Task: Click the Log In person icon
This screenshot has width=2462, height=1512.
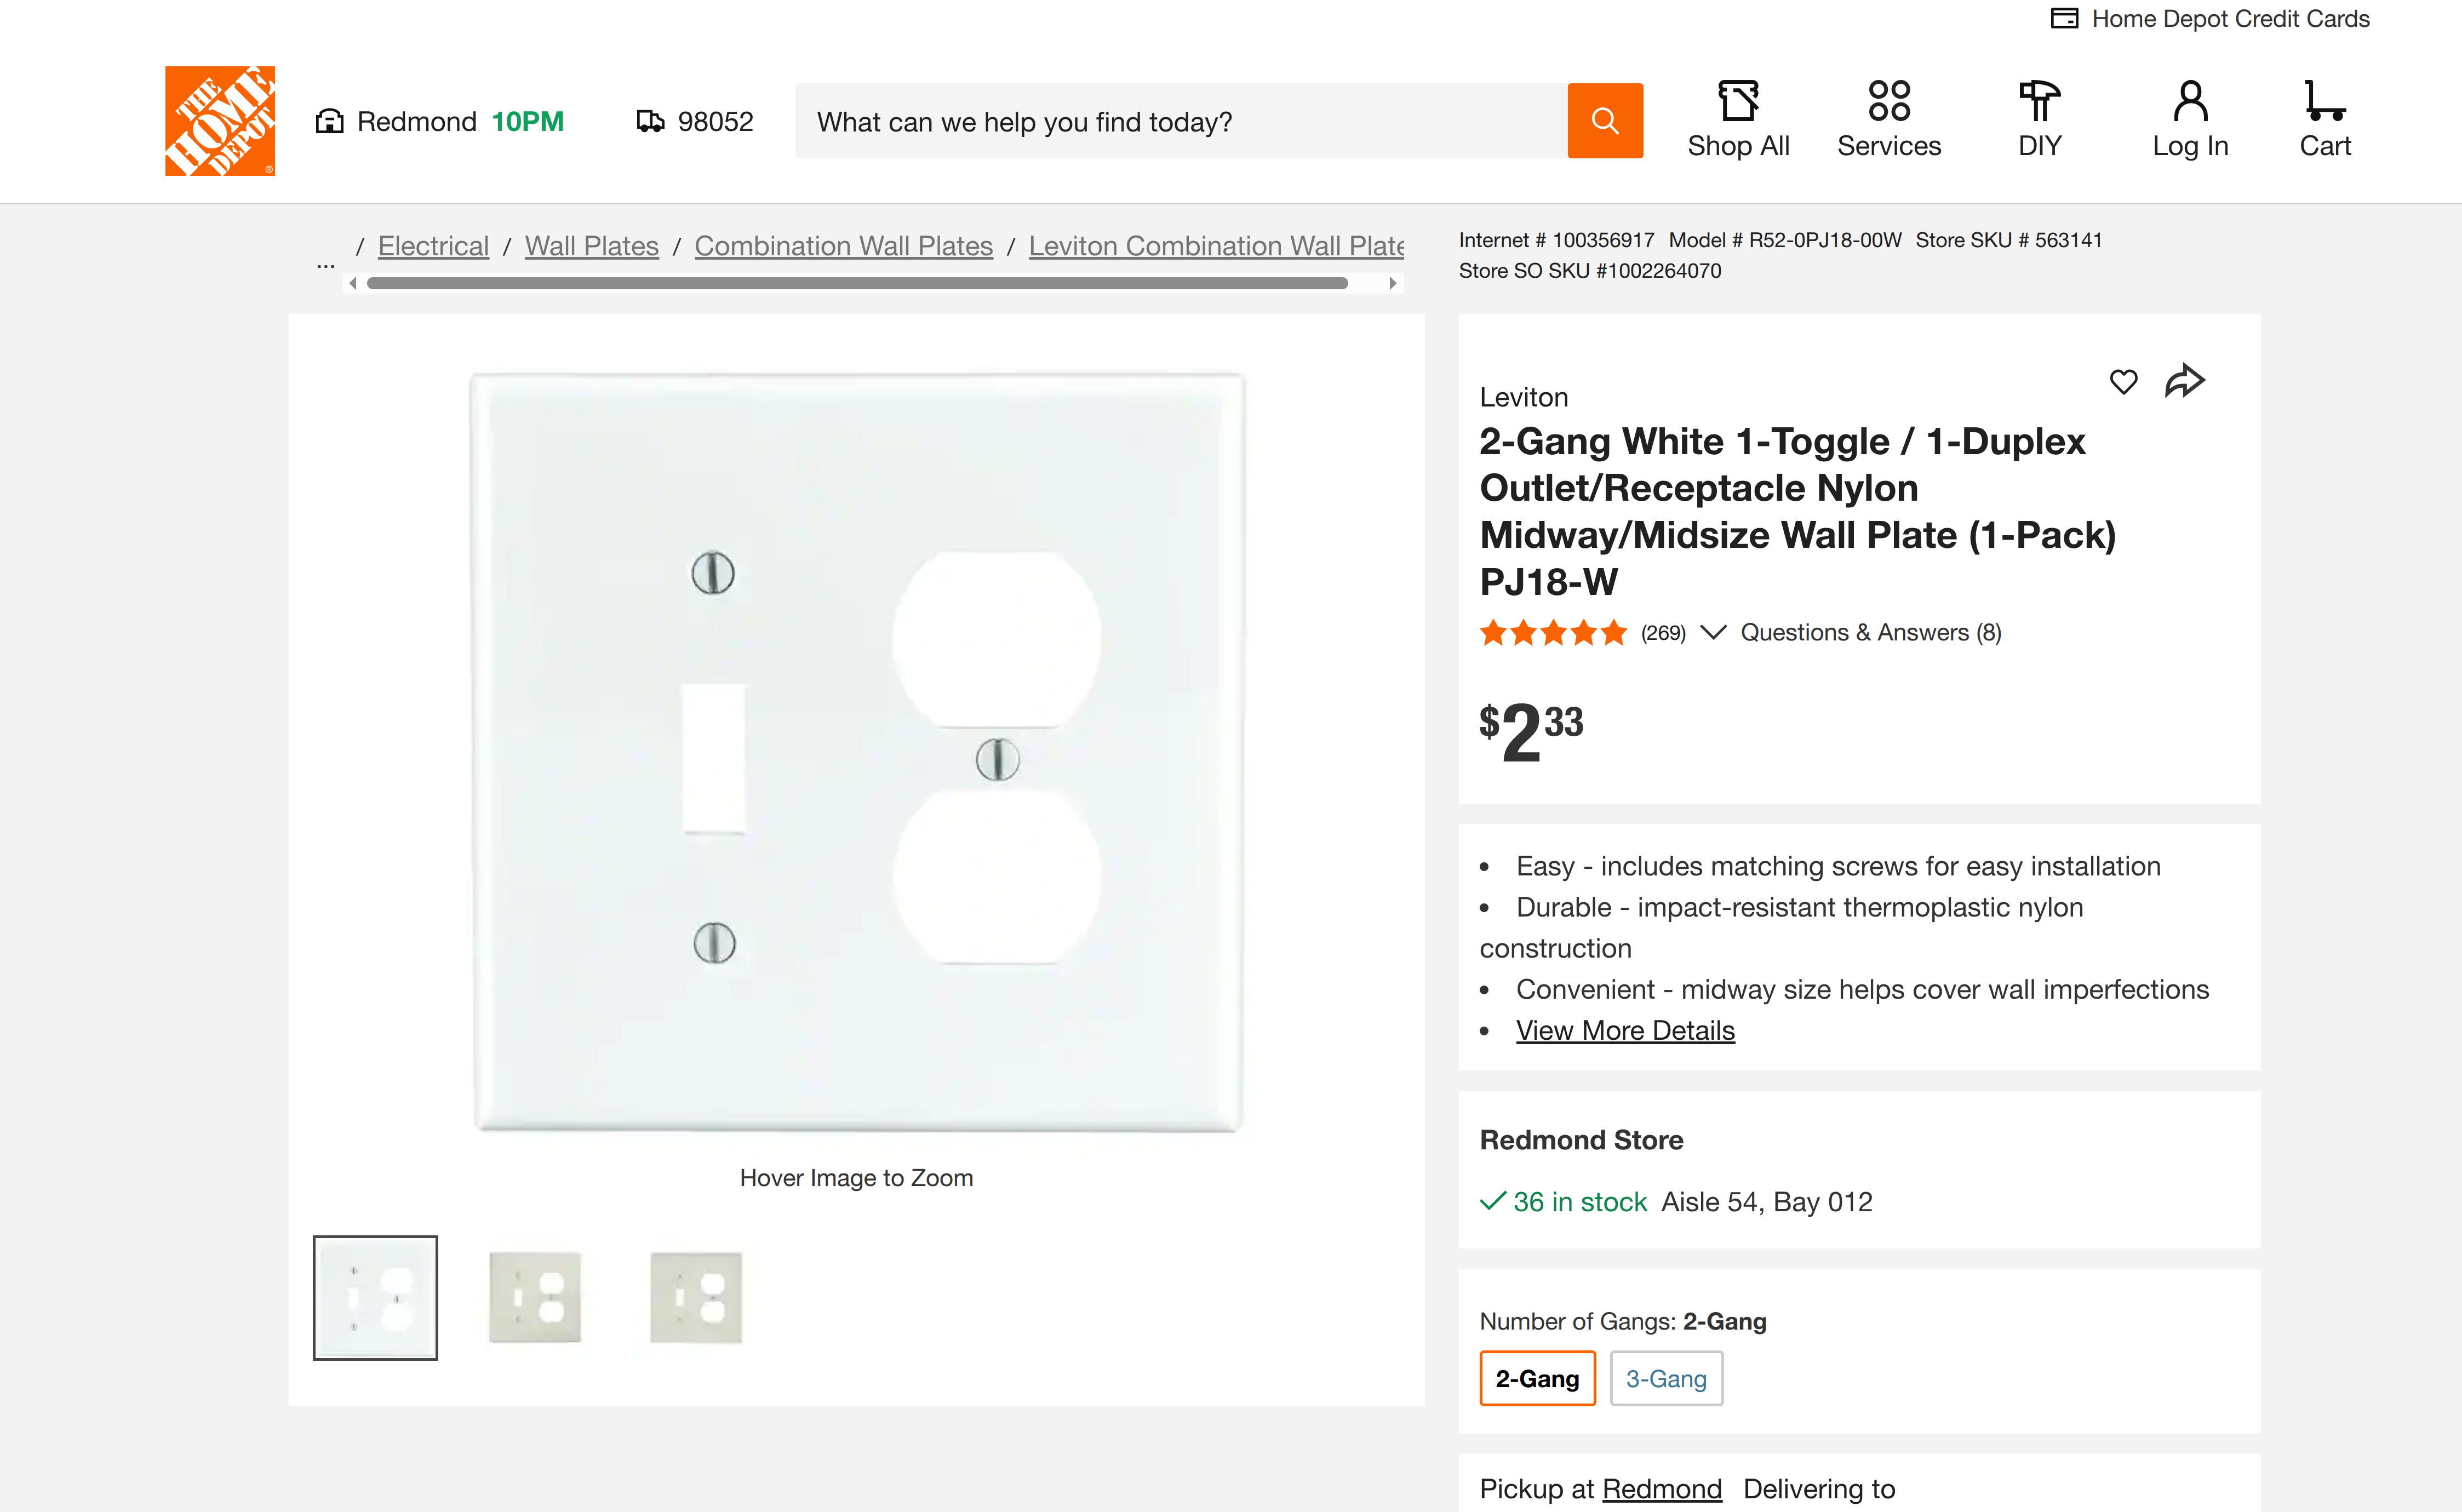Action: pos(2190,101)
